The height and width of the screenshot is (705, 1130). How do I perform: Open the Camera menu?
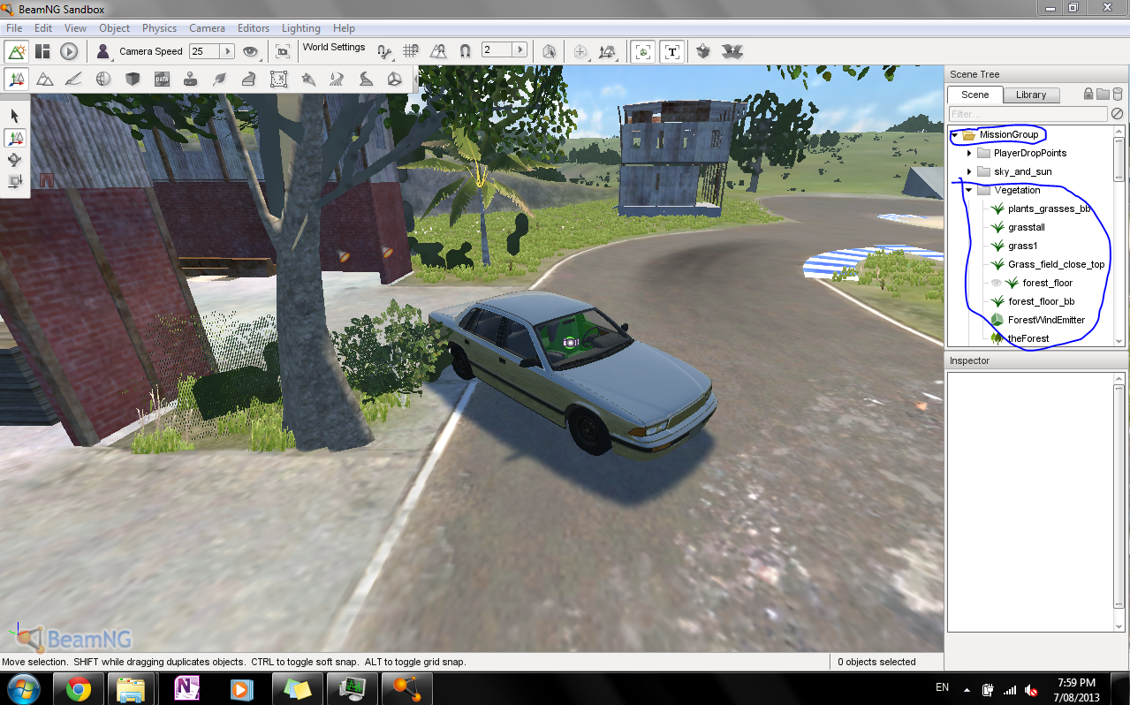click(207, 28)
